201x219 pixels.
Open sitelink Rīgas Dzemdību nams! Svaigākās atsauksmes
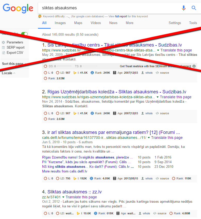pyautogui.click(x=88, y=157)
